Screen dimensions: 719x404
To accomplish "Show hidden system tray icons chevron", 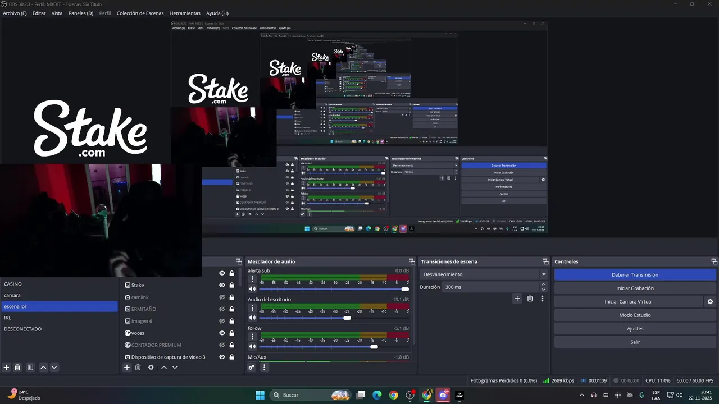I will 581,395.
